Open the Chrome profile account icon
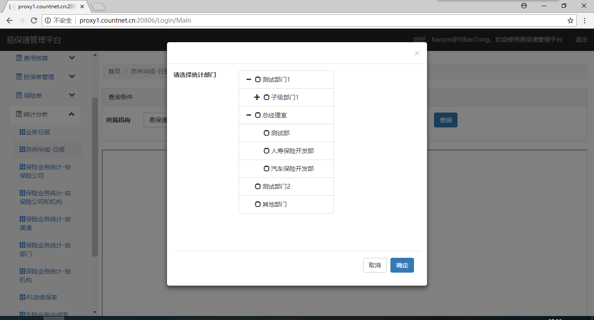594x320 pixels. [524, 6]
